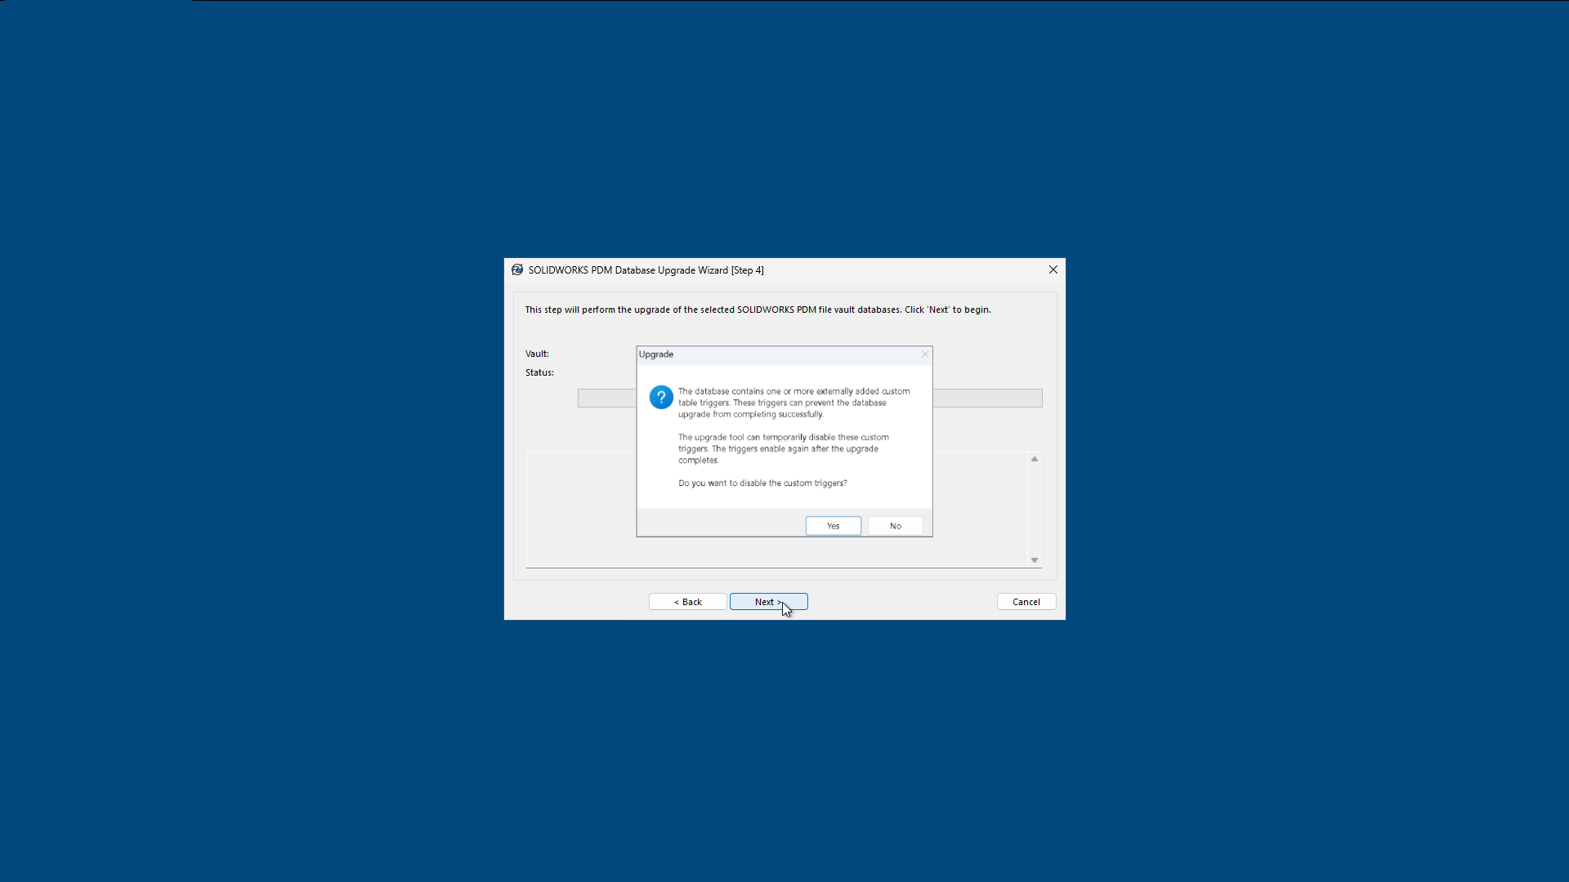Click the upgrade progress bar
The width and height of the screenshot is (1569, 882).
click(x=987, y=399)
